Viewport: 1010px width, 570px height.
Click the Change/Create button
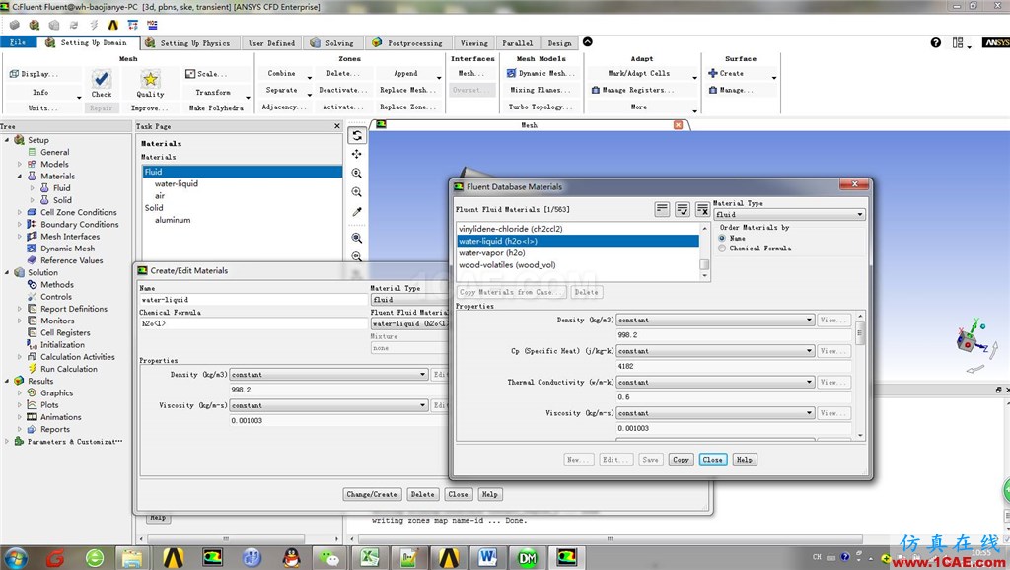pos(372,494)
